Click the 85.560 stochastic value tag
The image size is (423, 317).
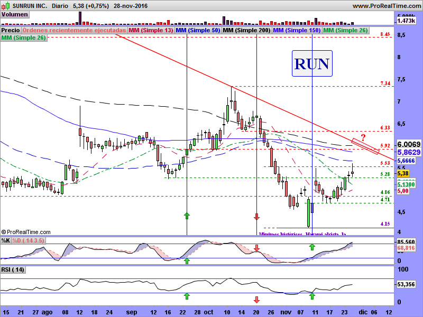[x=406, y=242]
